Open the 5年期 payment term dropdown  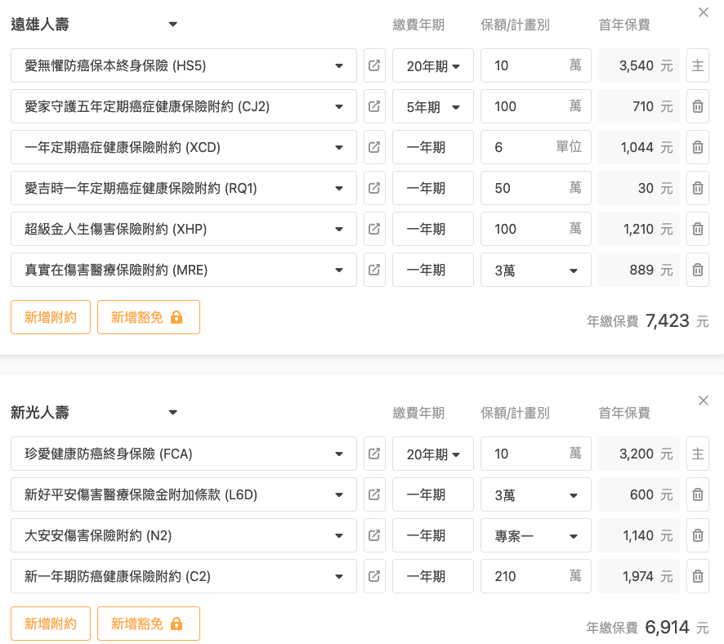pos(433,106)
